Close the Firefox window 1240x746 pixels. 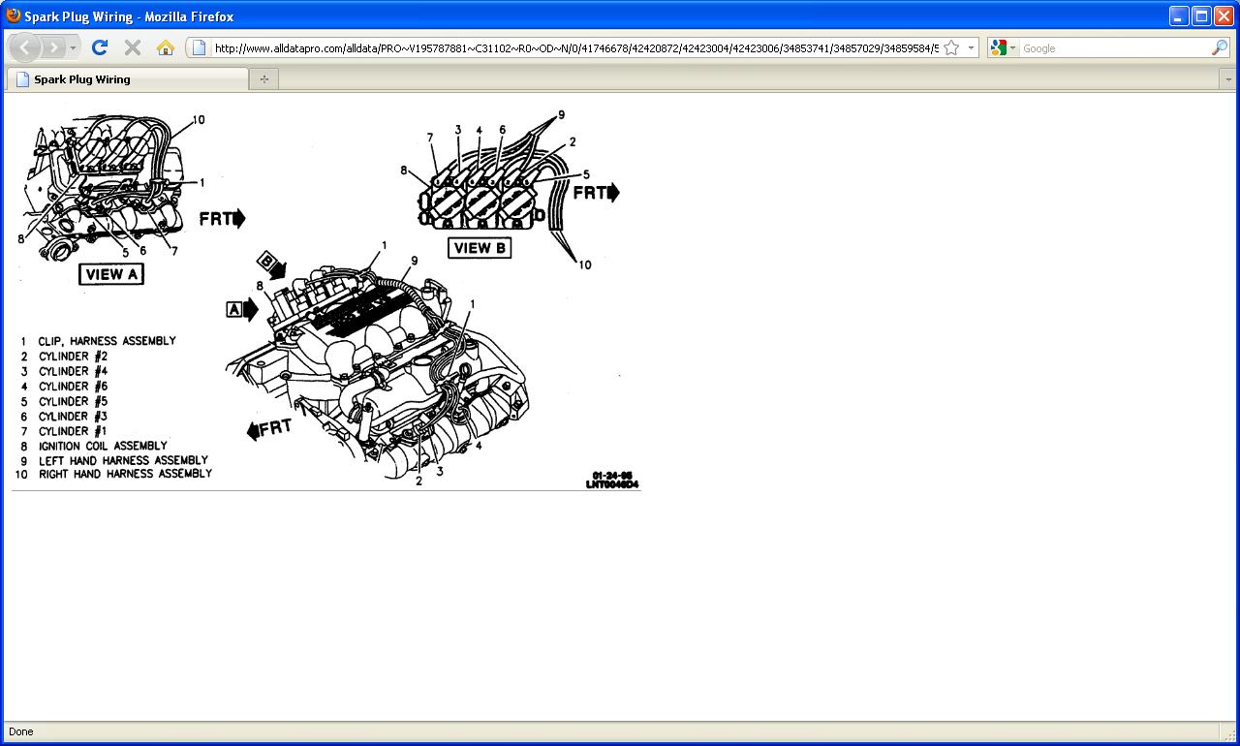pos(1224,16)
